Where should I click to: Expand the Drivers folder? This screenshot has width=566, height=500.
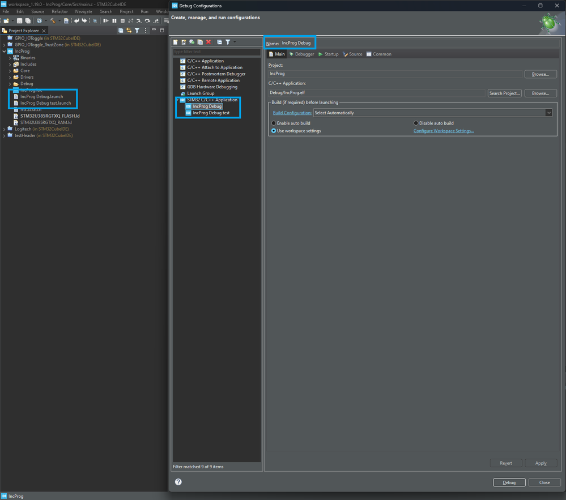(10, 77)
